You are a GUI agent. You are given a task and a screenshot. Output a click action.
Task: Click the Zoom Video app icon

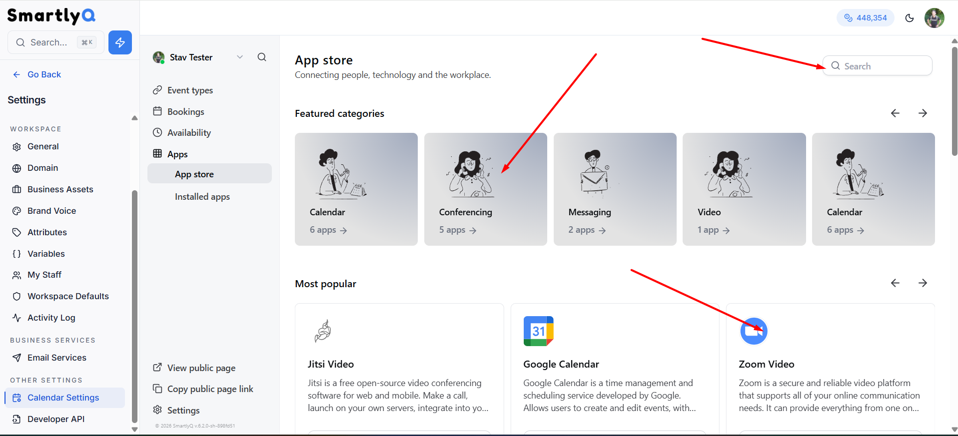[754, 331]
